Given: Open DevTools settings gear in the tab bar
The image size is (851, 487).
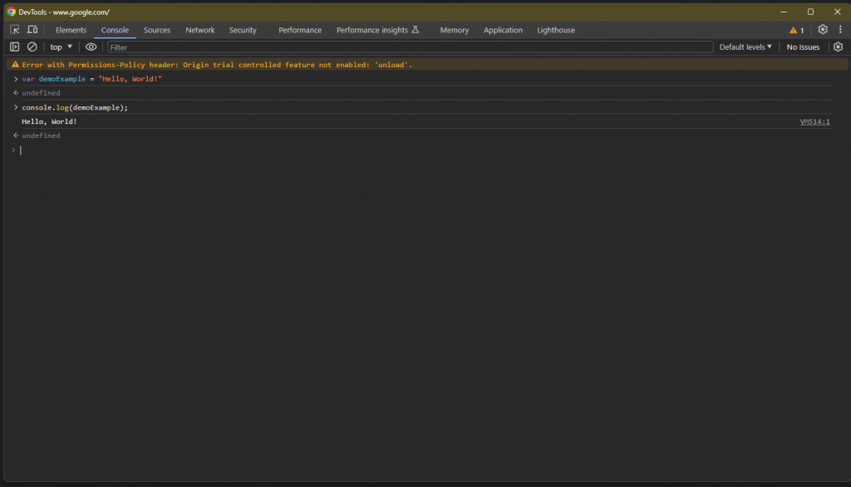Looking at the screenshot, I should (x=823, y=30).
